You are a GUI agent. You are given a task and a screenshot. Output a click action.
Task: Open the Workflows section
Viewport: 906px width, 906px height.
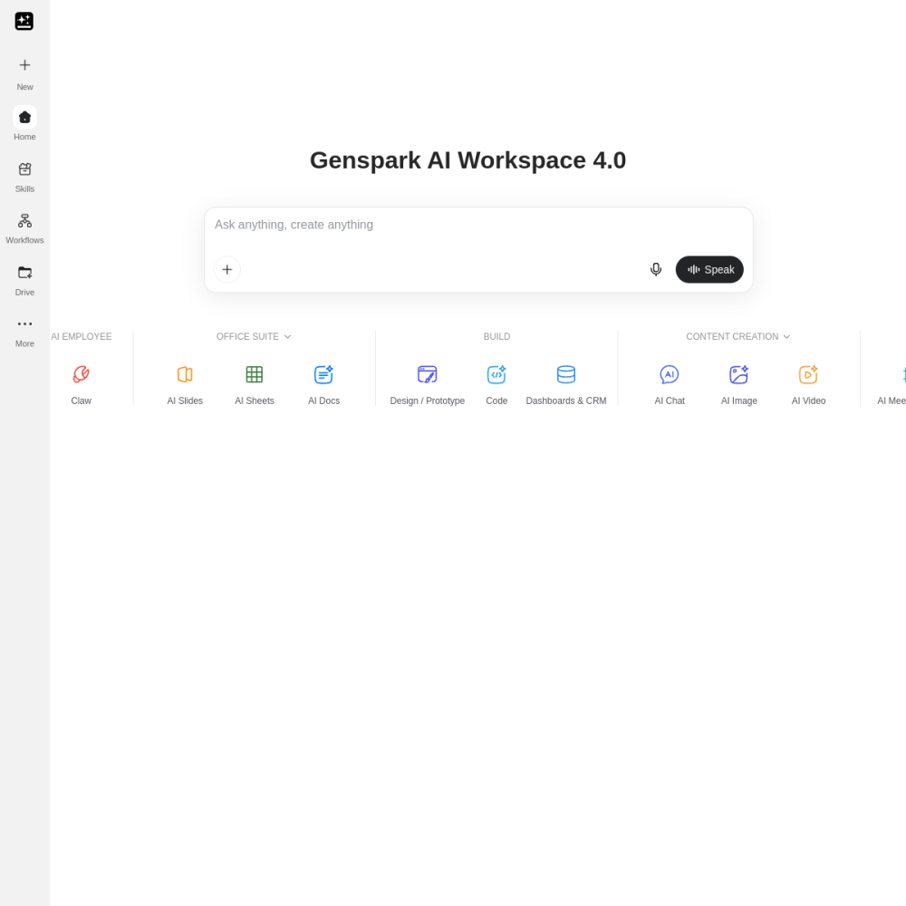coord(24,228)
